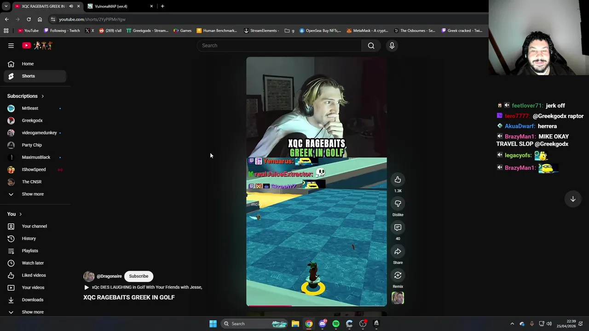Image resolution: width=589 pixels, height=331 pixels.
Task: Share this YouTube short
Action: [x=398, y=251]
